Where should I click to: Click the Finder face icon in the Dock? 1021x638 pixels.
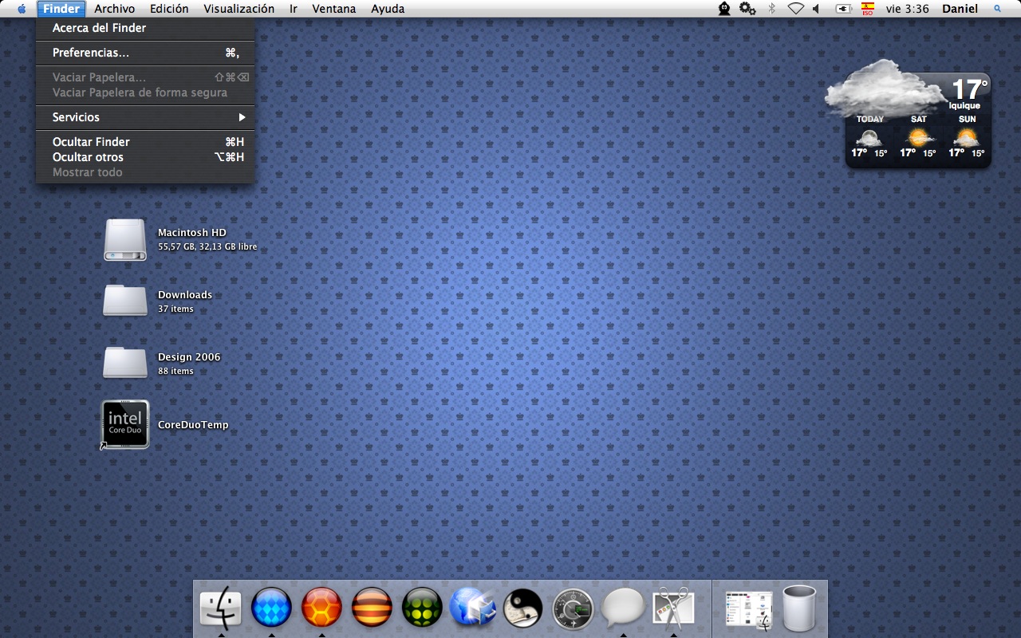[x=220, y=608]
